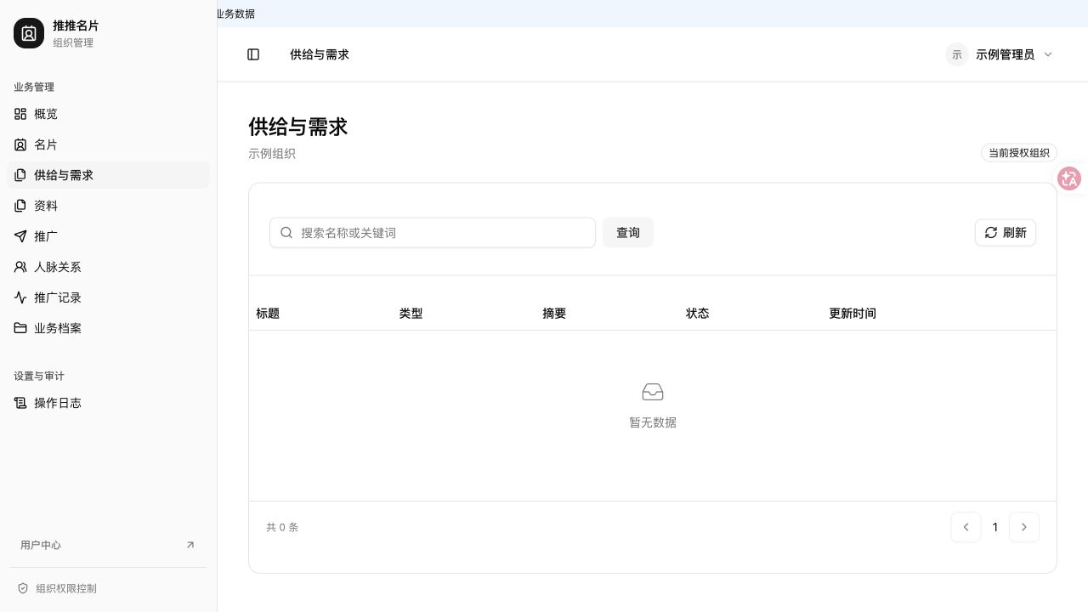This screenshot has width=1088, height=612.
Task: Click the 用户中心 external arrow icon
Action: point(190,545)
